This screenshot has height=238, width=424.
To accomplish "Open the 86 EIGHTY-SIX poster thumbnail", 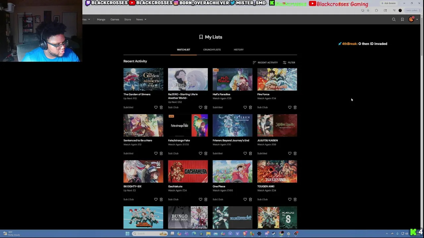I will pos(143,172).
